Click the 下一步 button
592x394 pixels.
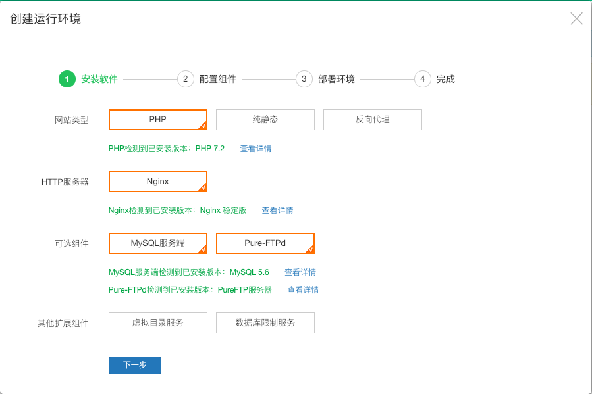(135, 365)
